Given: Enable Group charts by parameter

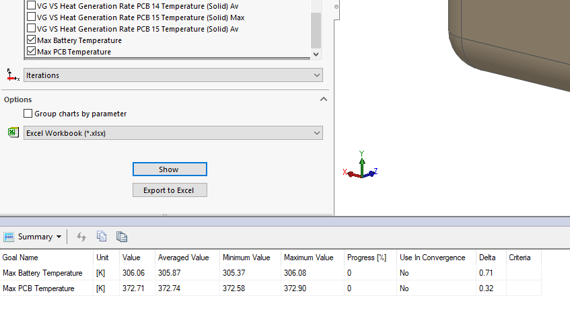Looking at the screenshot, I should 28,114.
